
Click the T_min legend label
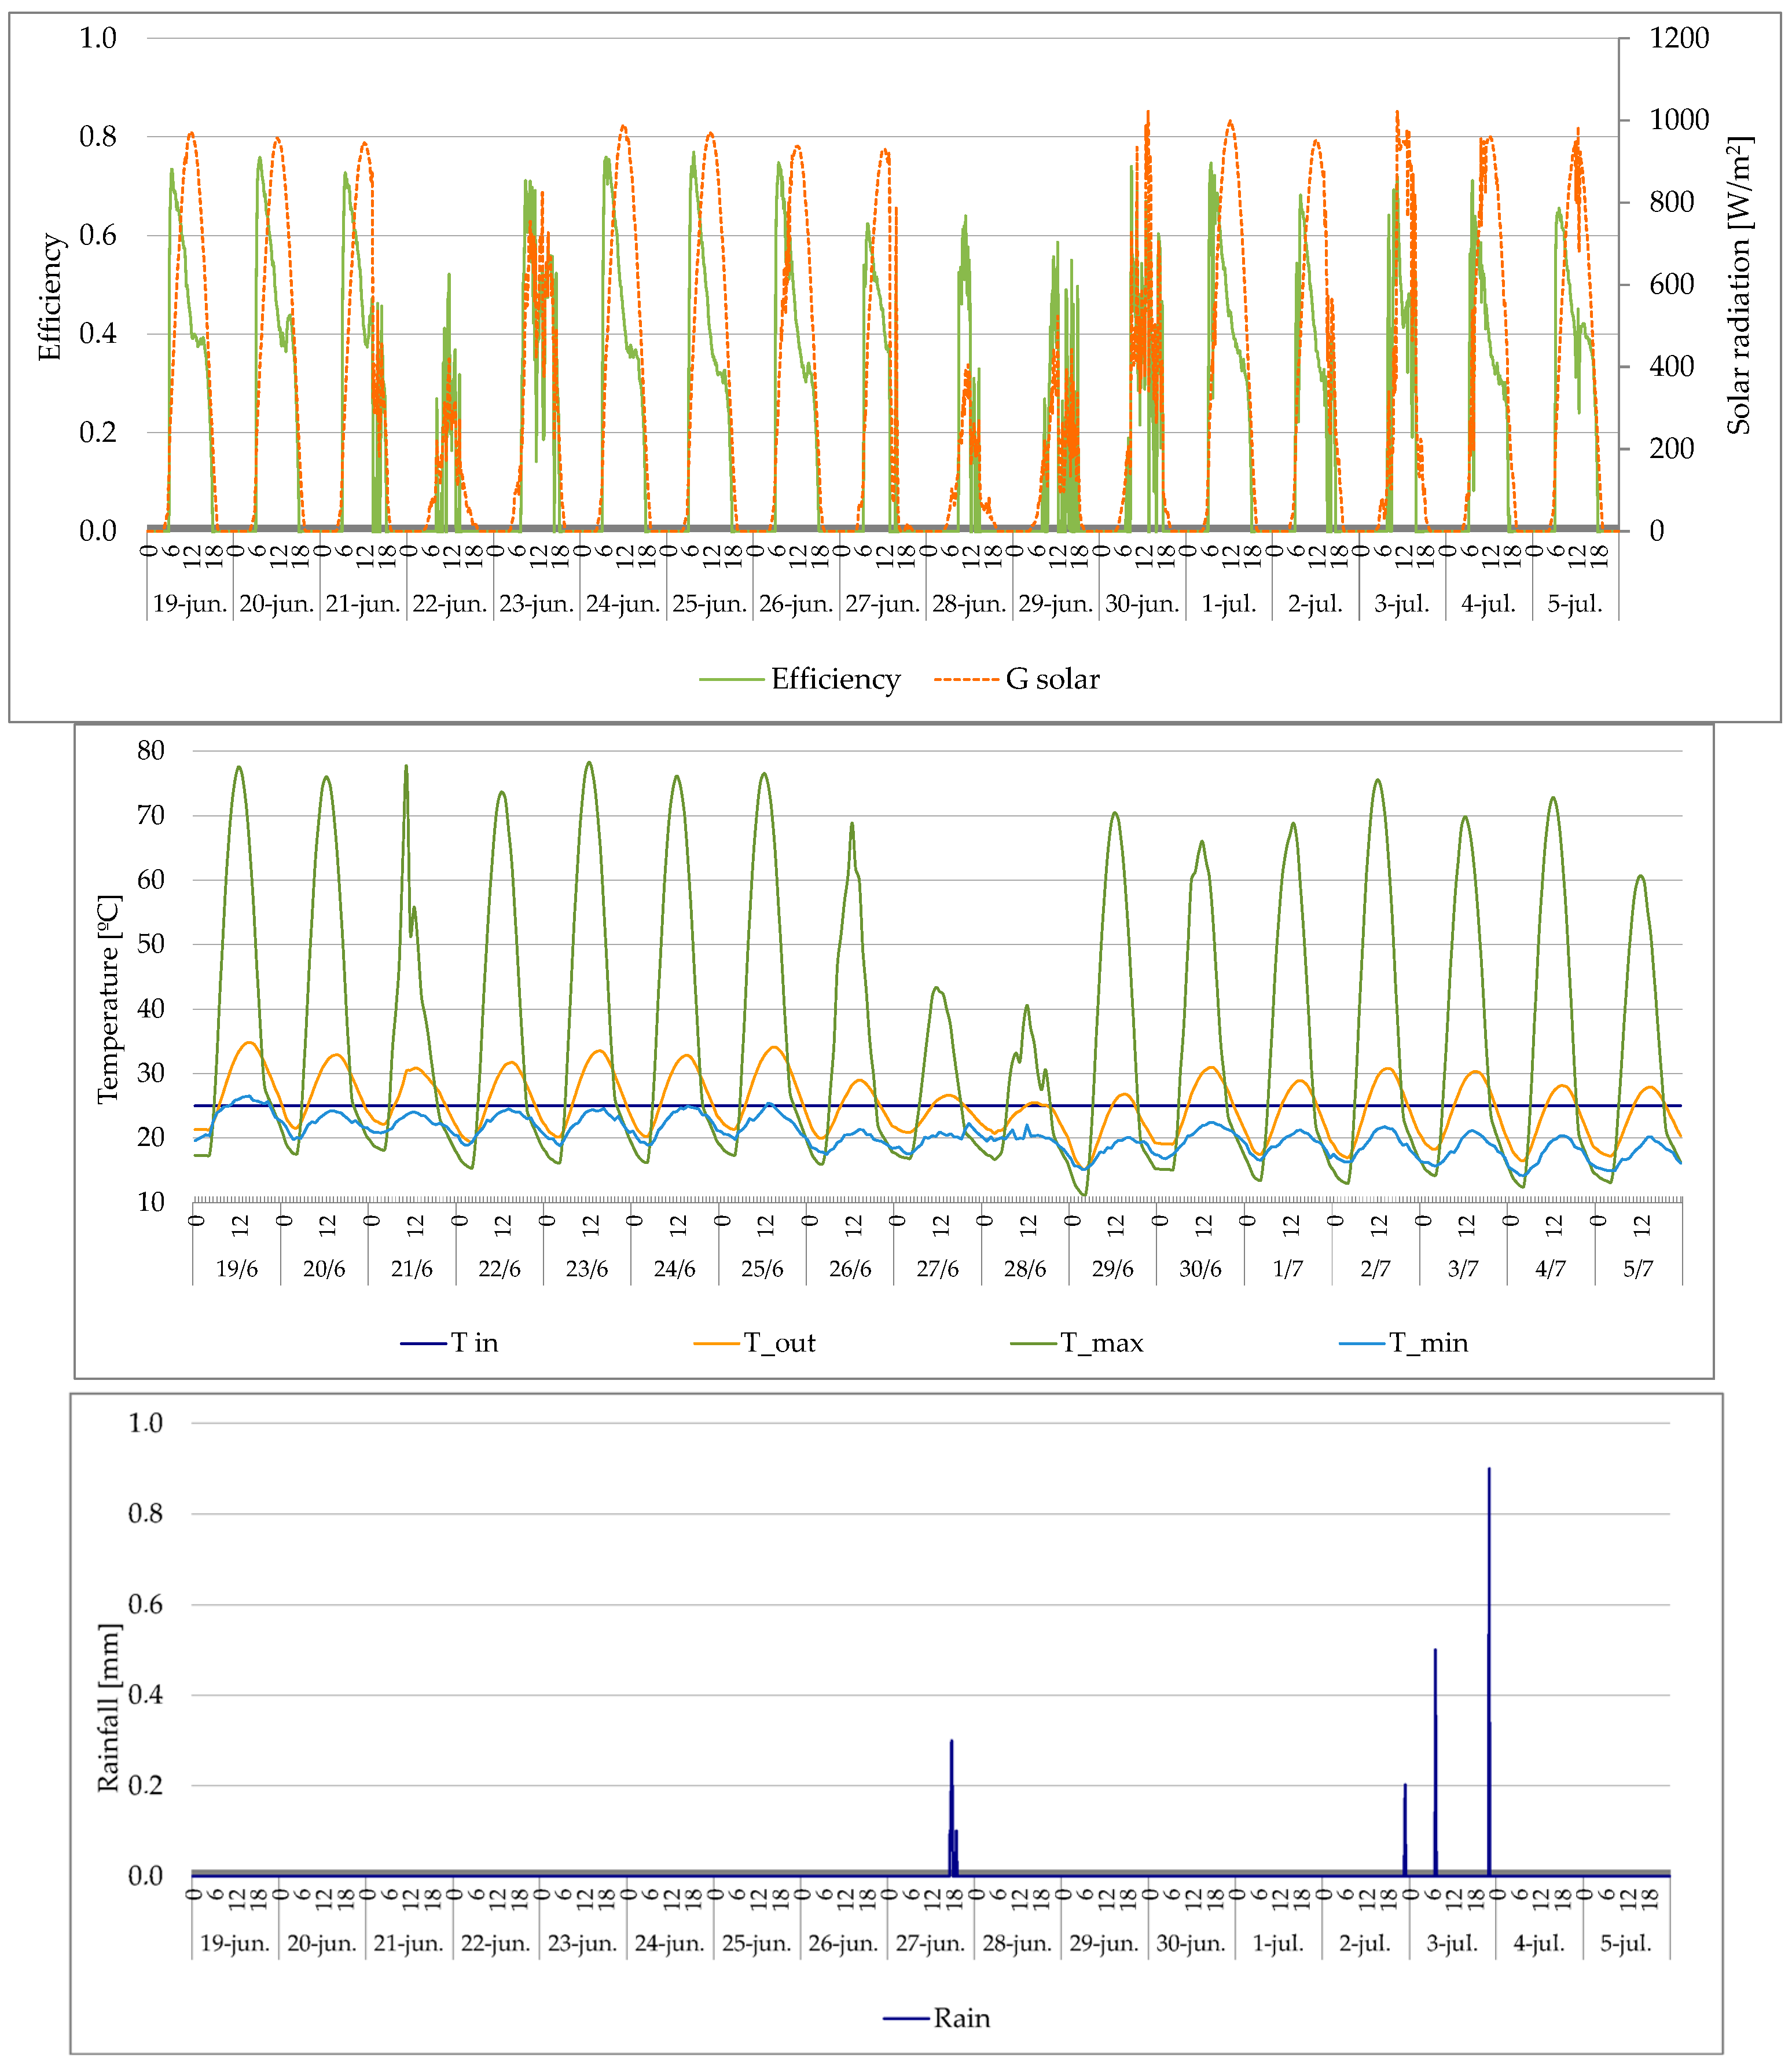[x=1428, y=1343]
